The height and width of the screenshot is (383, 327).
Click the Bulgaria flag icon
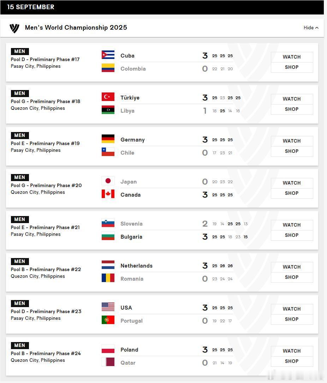[108, 236]
